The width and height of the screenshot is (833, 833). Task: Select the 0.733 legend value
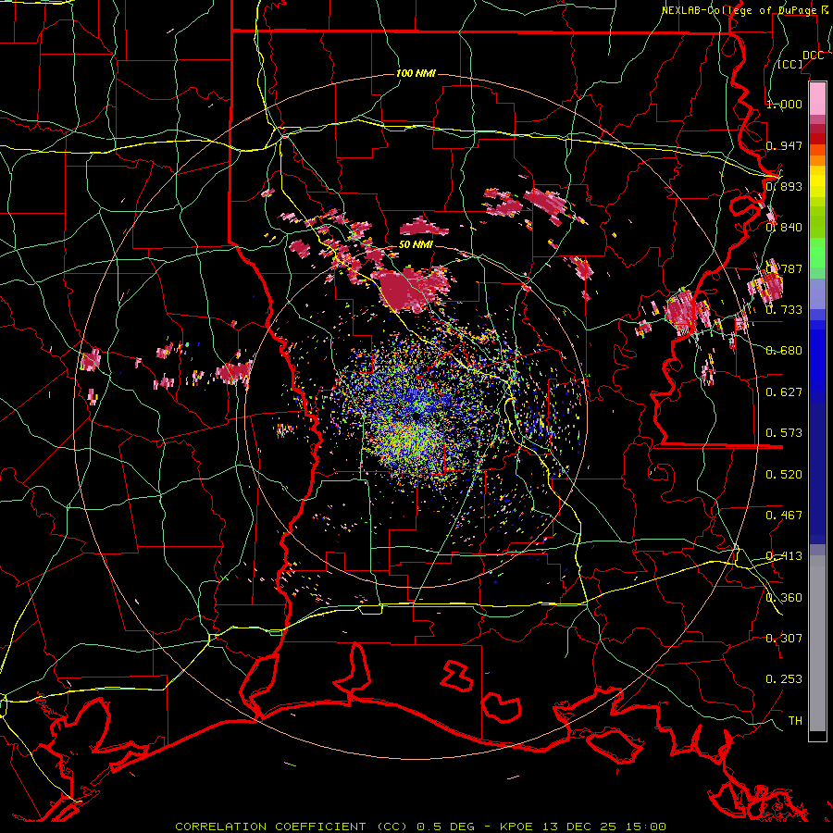pyautogui.click(x=784, y=309)
